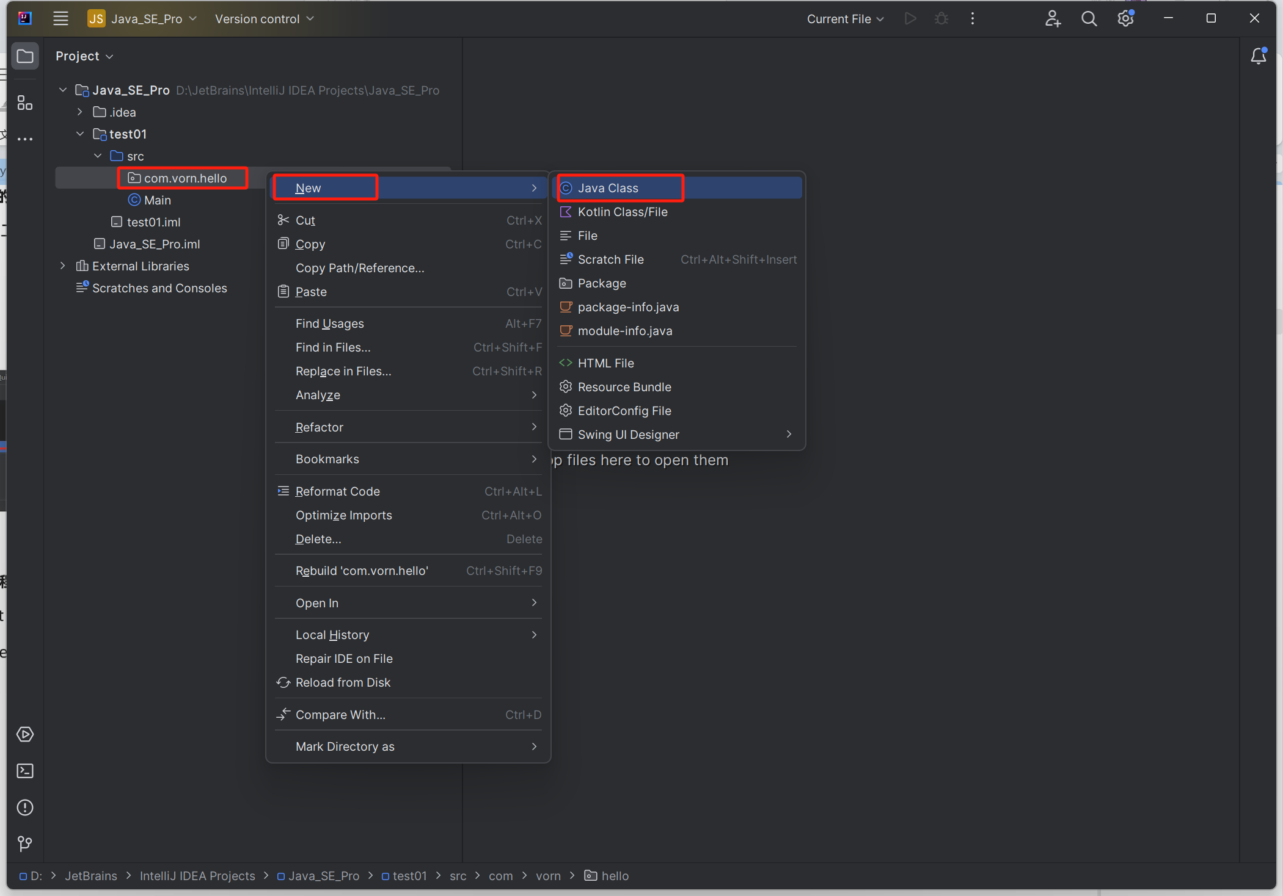This screenshot has width=1283, height=896.
Task: Expand the External Libraries node
Action: click(x=63, y=266)
